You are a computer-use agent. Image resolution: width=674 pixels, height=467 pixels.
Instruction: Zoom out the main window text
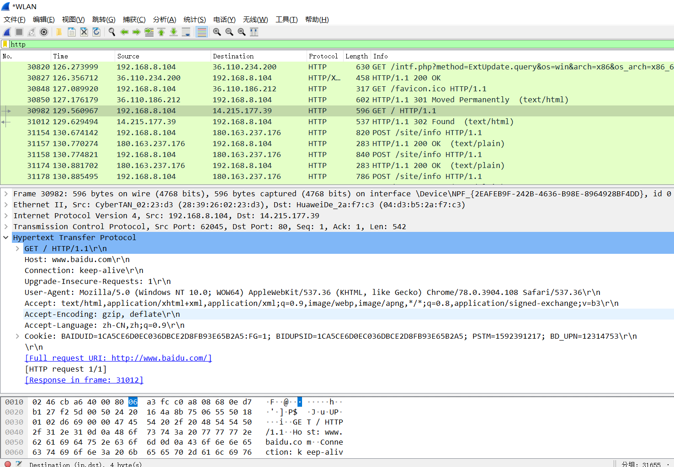coord(229,32)
